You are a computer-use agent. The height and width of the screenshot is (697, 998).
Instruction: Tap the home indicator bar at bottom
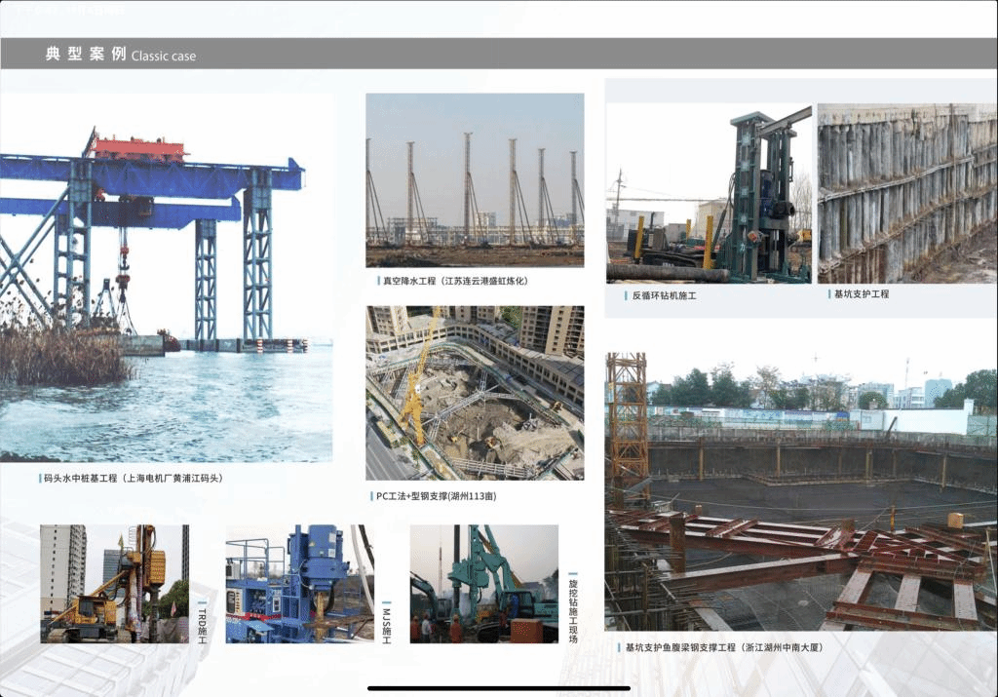(x=498, y=688)
